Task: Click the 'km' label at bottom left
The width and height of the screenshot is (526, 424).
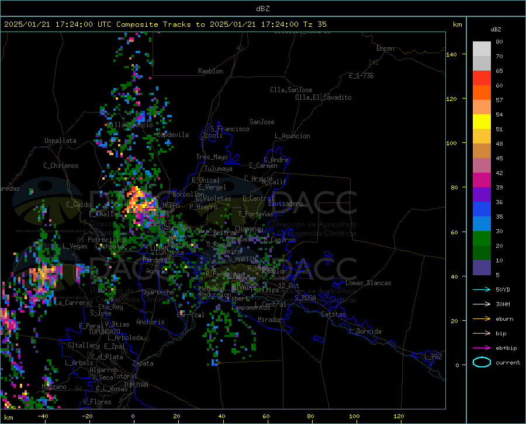Action: click(x=8, y=418)
